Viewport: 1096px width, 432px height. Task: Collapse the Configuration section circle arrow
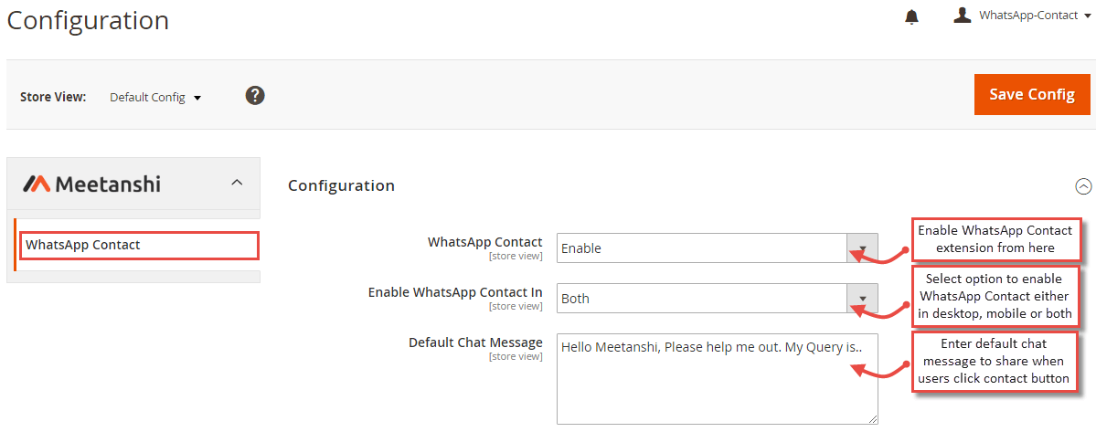(1082, 186)
